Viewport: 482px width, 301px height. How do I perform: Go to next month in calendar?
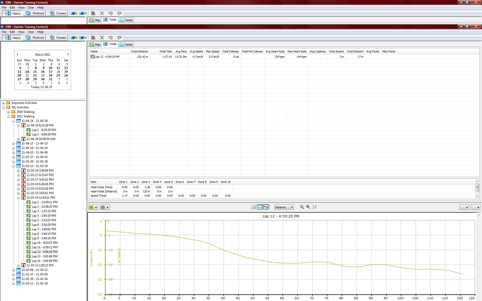coord(68,54)
